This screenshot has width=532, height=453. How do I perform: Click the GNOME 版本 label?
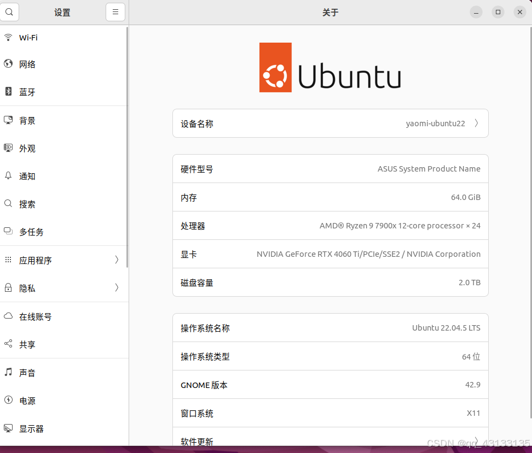point(204,385)
